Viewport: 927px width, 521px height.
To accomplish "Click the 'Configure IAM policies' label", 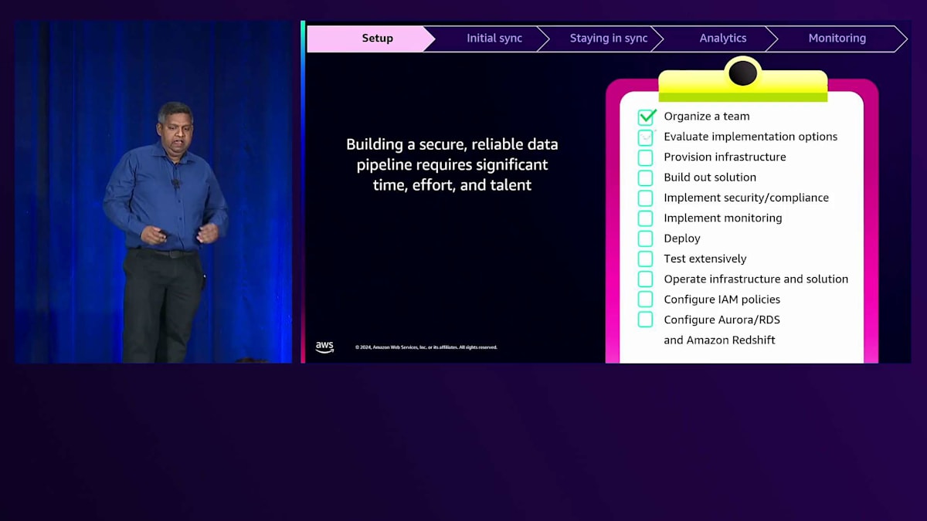I will (x=722, y=299).
